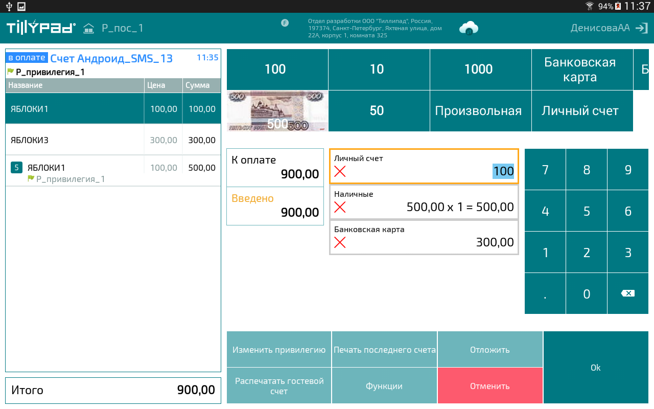Choose Произвольная amount payment
The height and width of the screenshot is (409, 654).
click(480, 111)
